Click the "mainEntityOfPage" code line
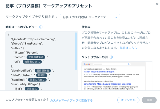Screen dimensions: 160x109 coord(26,84)
